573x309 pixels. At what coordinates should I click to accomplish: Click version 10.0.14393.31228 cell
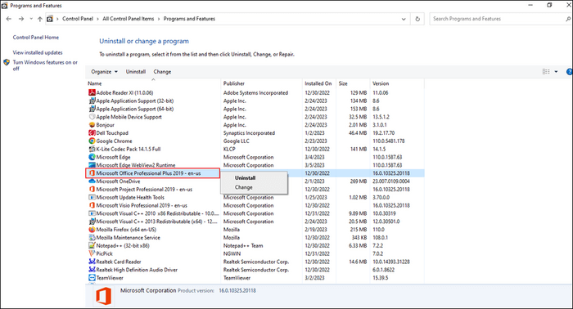[391, 262]
